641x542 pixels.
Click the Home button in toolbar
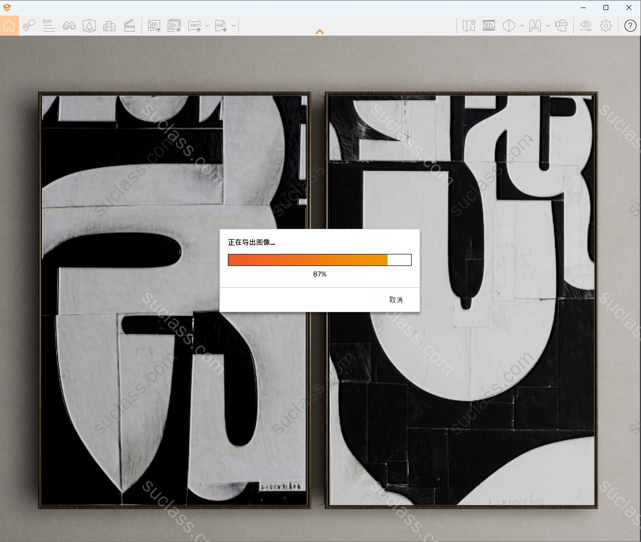coord(10,26)
